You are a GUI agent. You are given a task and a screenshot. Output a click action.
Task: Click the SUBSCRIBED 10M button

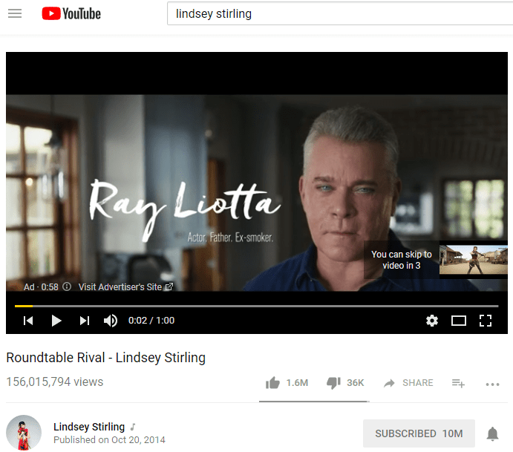click(x=419, y=433)
